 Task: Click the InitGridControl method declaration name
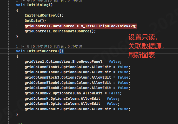click(43, 51)
